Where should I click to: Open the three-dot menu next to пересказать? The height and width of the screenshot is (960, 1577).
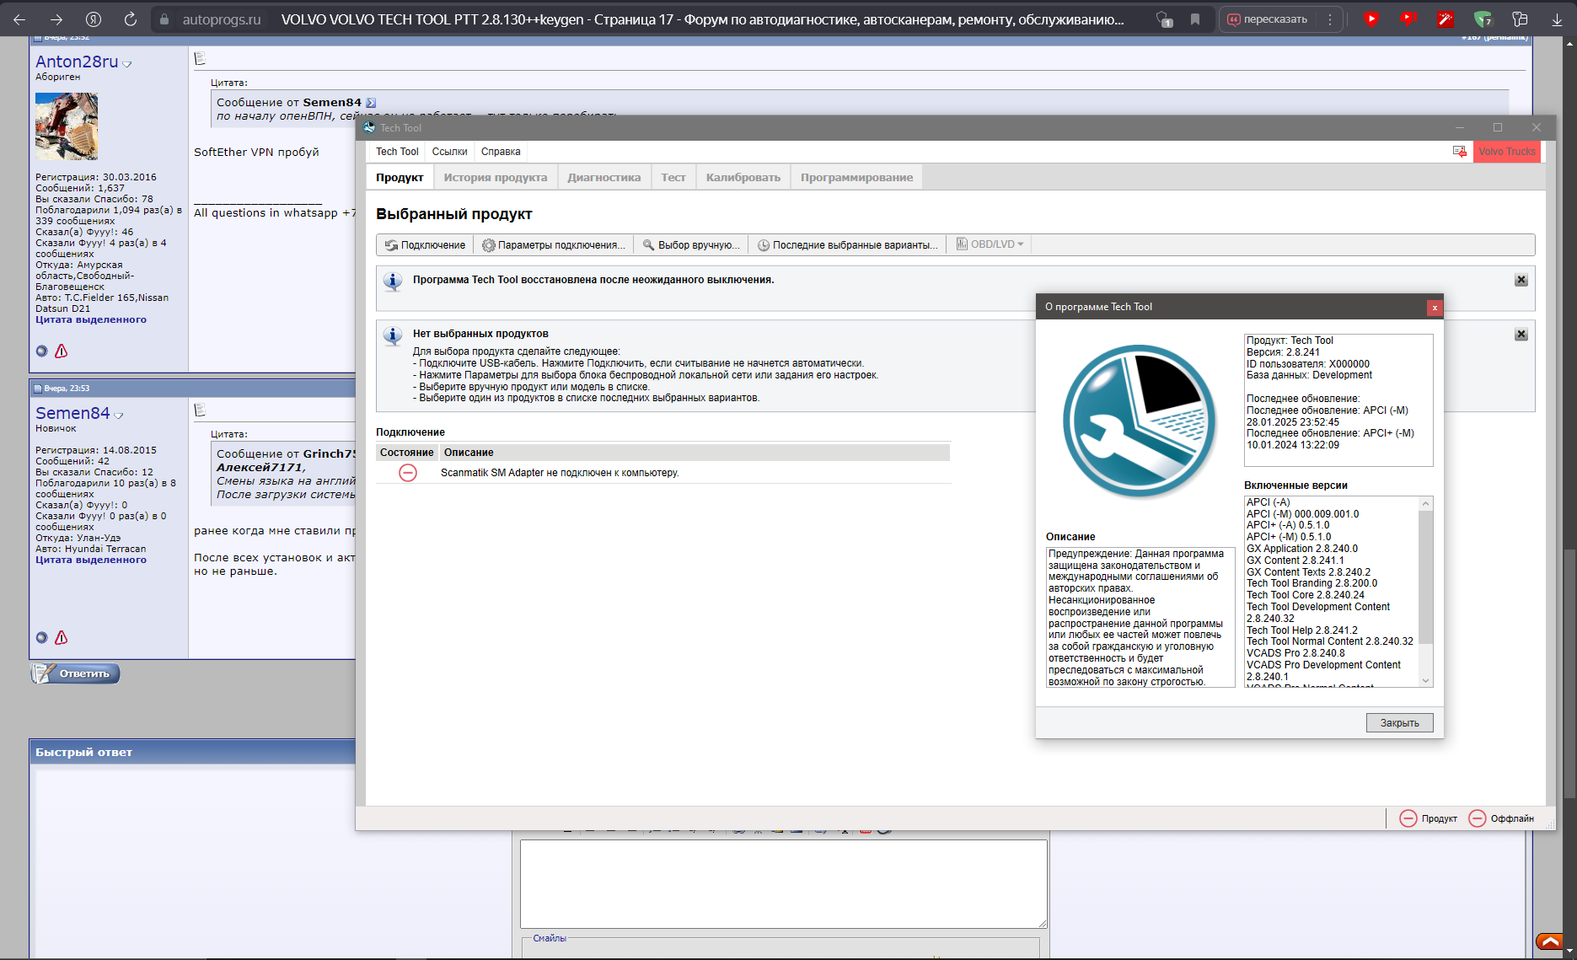point(1330,19)
